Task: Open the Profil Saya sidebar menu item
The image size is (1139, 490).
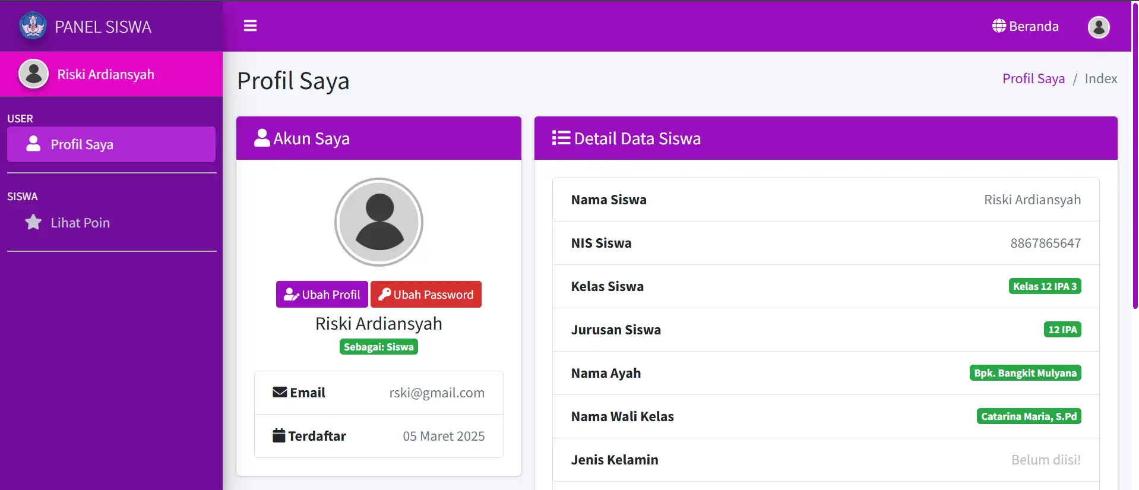Action: tap(111, 144)
